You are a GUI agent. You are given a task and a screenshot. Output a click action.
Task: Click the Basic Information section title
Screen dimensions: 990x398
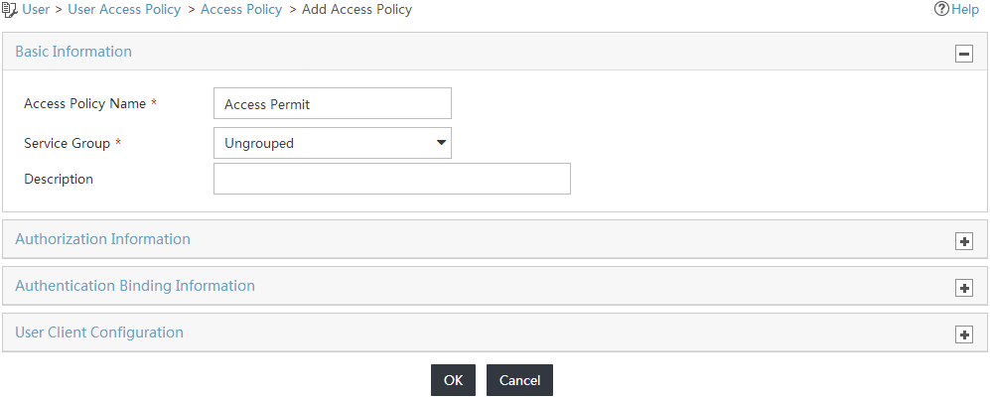point(73,52)
